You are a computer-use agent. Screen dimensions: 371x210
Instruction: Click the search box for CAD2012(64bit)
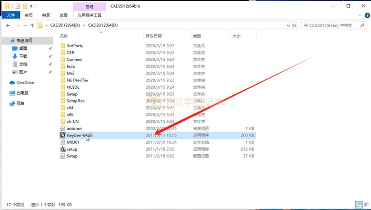pos(332,25)
